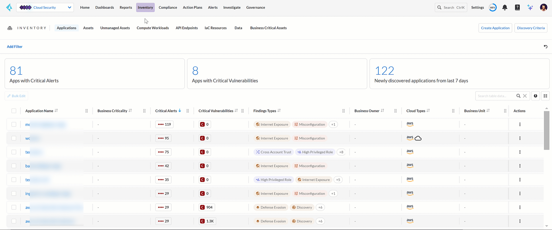Click the app logo in the top-left corner
Image resolution: width=552 pixels, height=230 pixels.
[x=9, y=7]
